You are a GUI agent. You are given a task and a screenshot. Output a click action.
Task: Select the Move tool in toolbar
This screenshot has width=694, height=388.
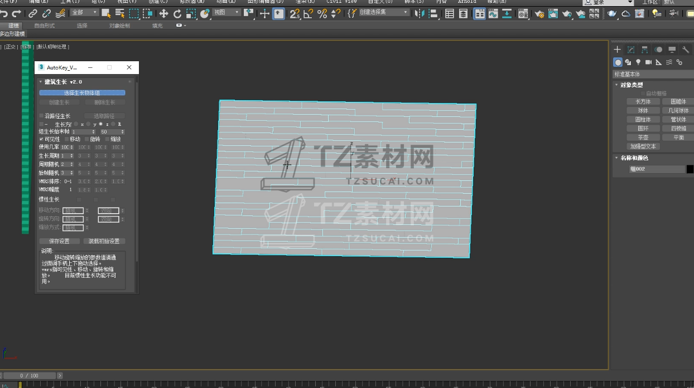(x=163, y=13)
